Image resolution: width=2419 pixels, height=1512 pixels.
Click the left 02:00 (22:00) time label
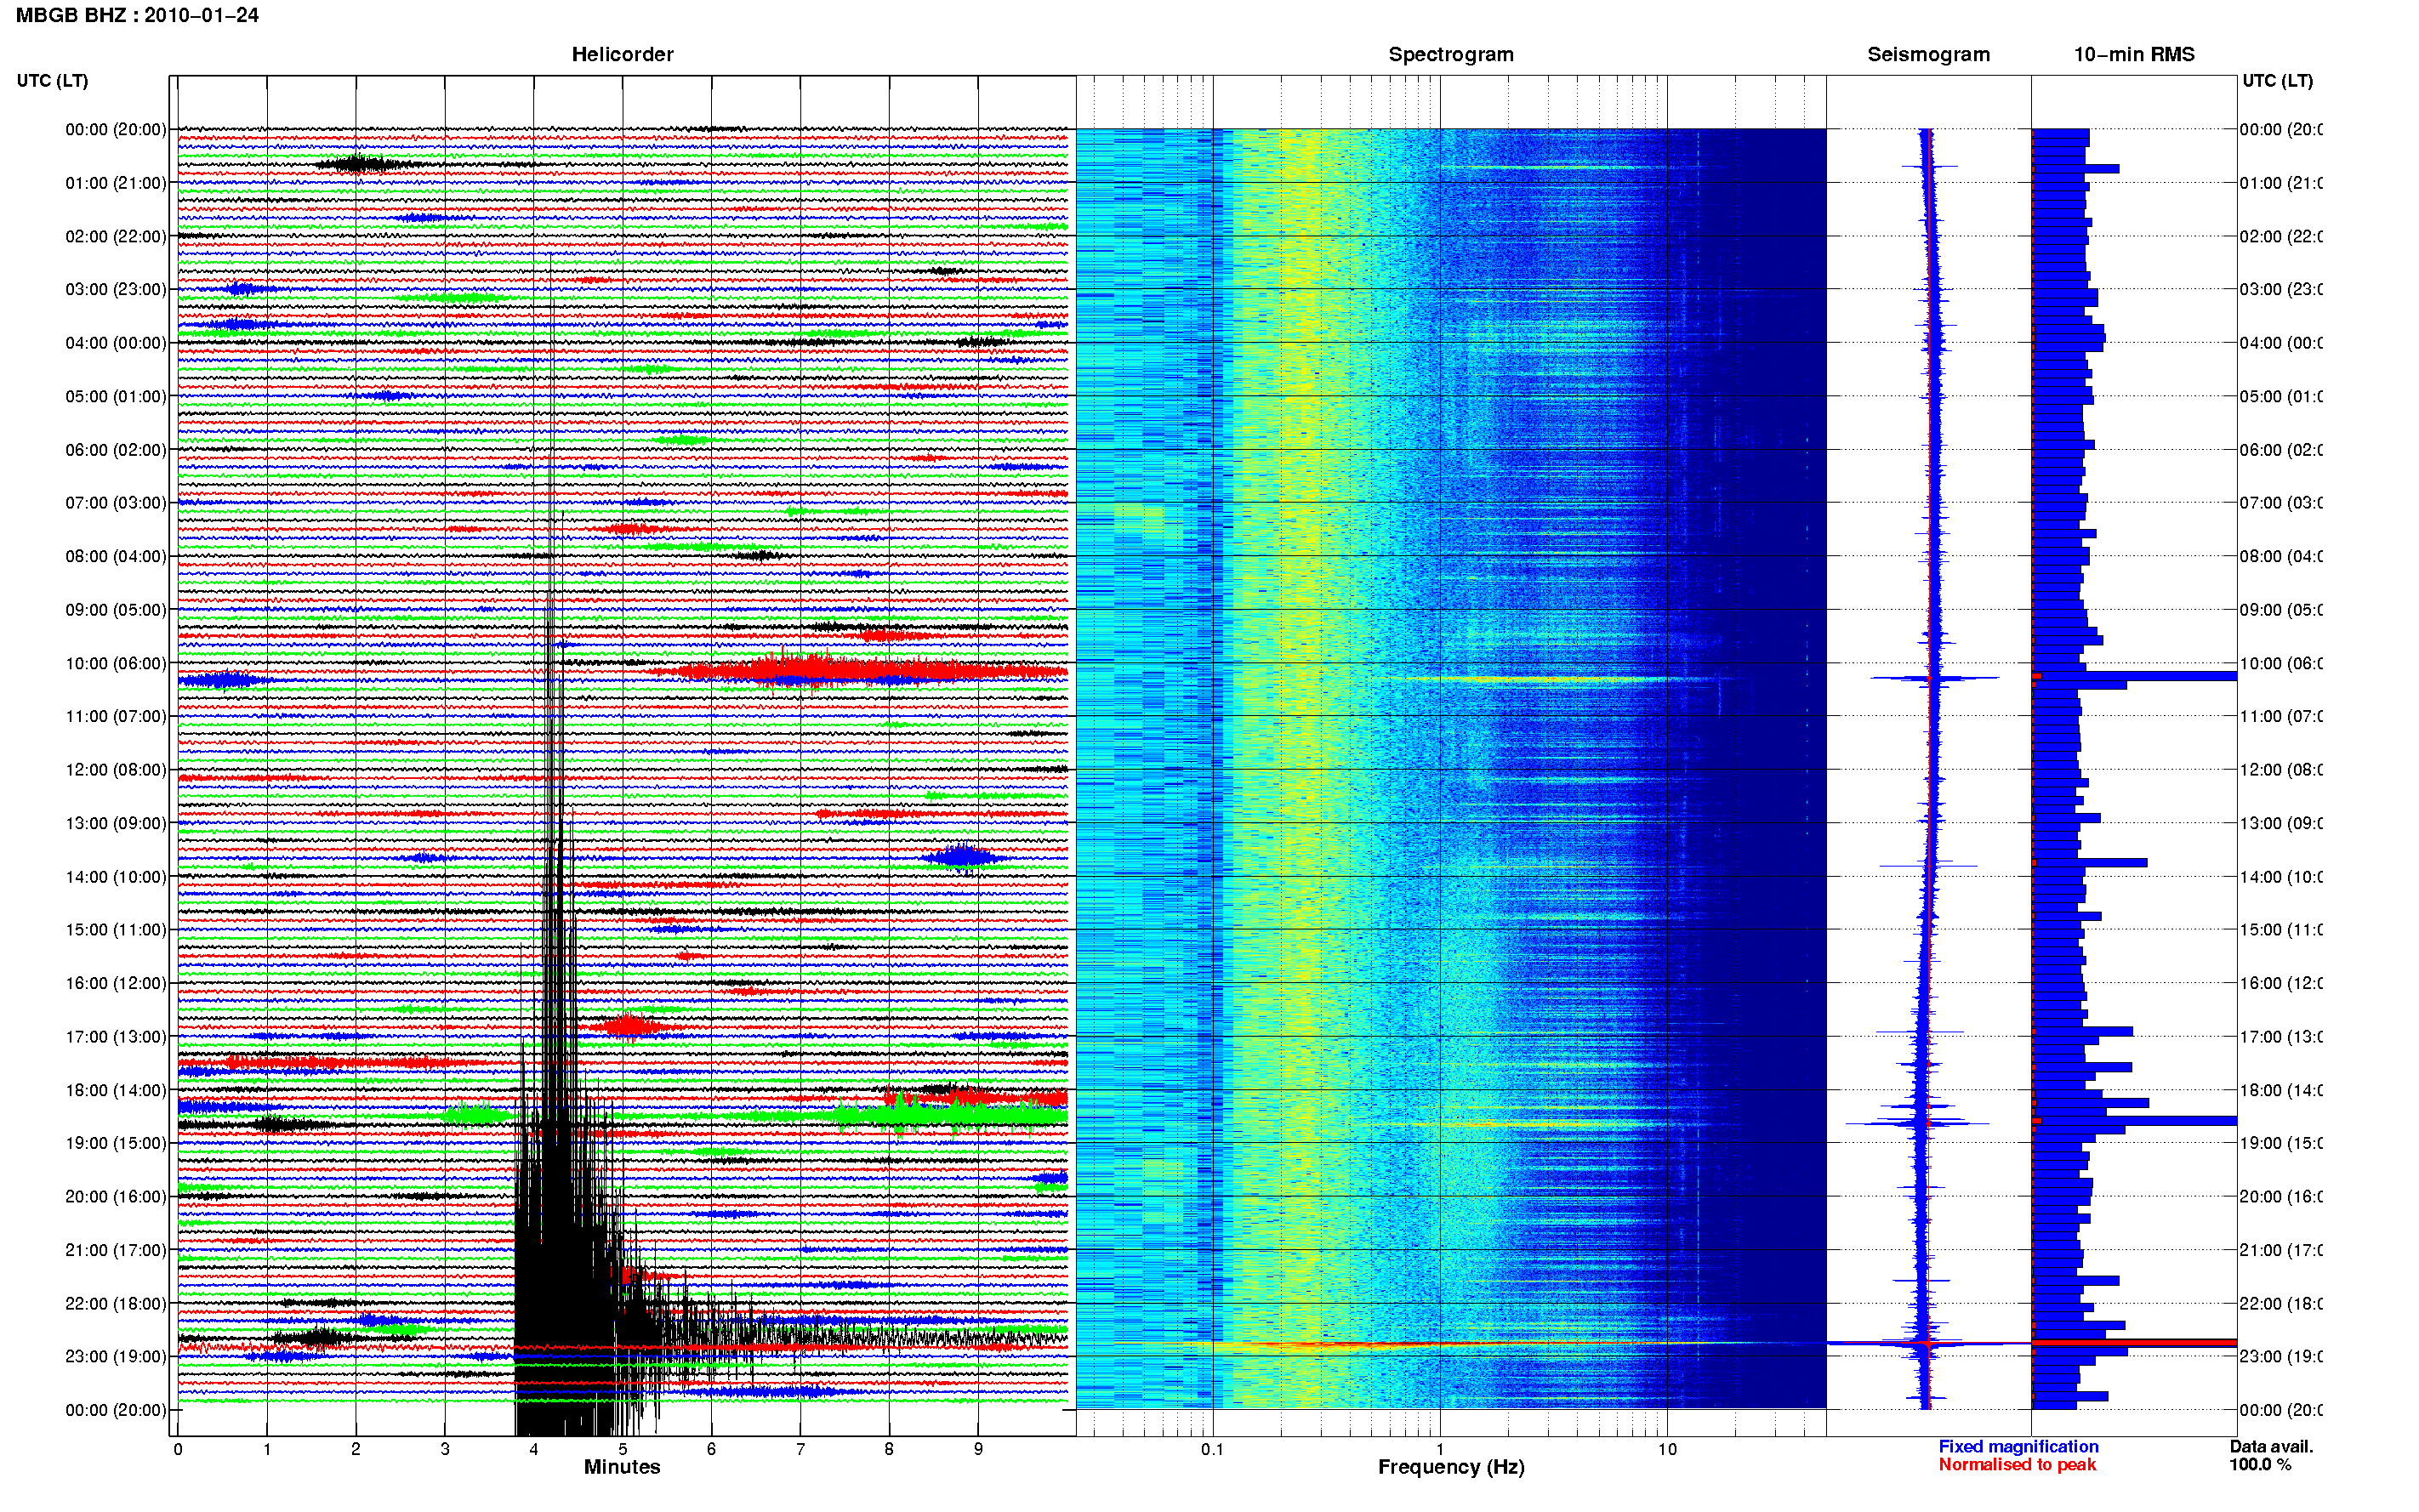coord(116,236)
